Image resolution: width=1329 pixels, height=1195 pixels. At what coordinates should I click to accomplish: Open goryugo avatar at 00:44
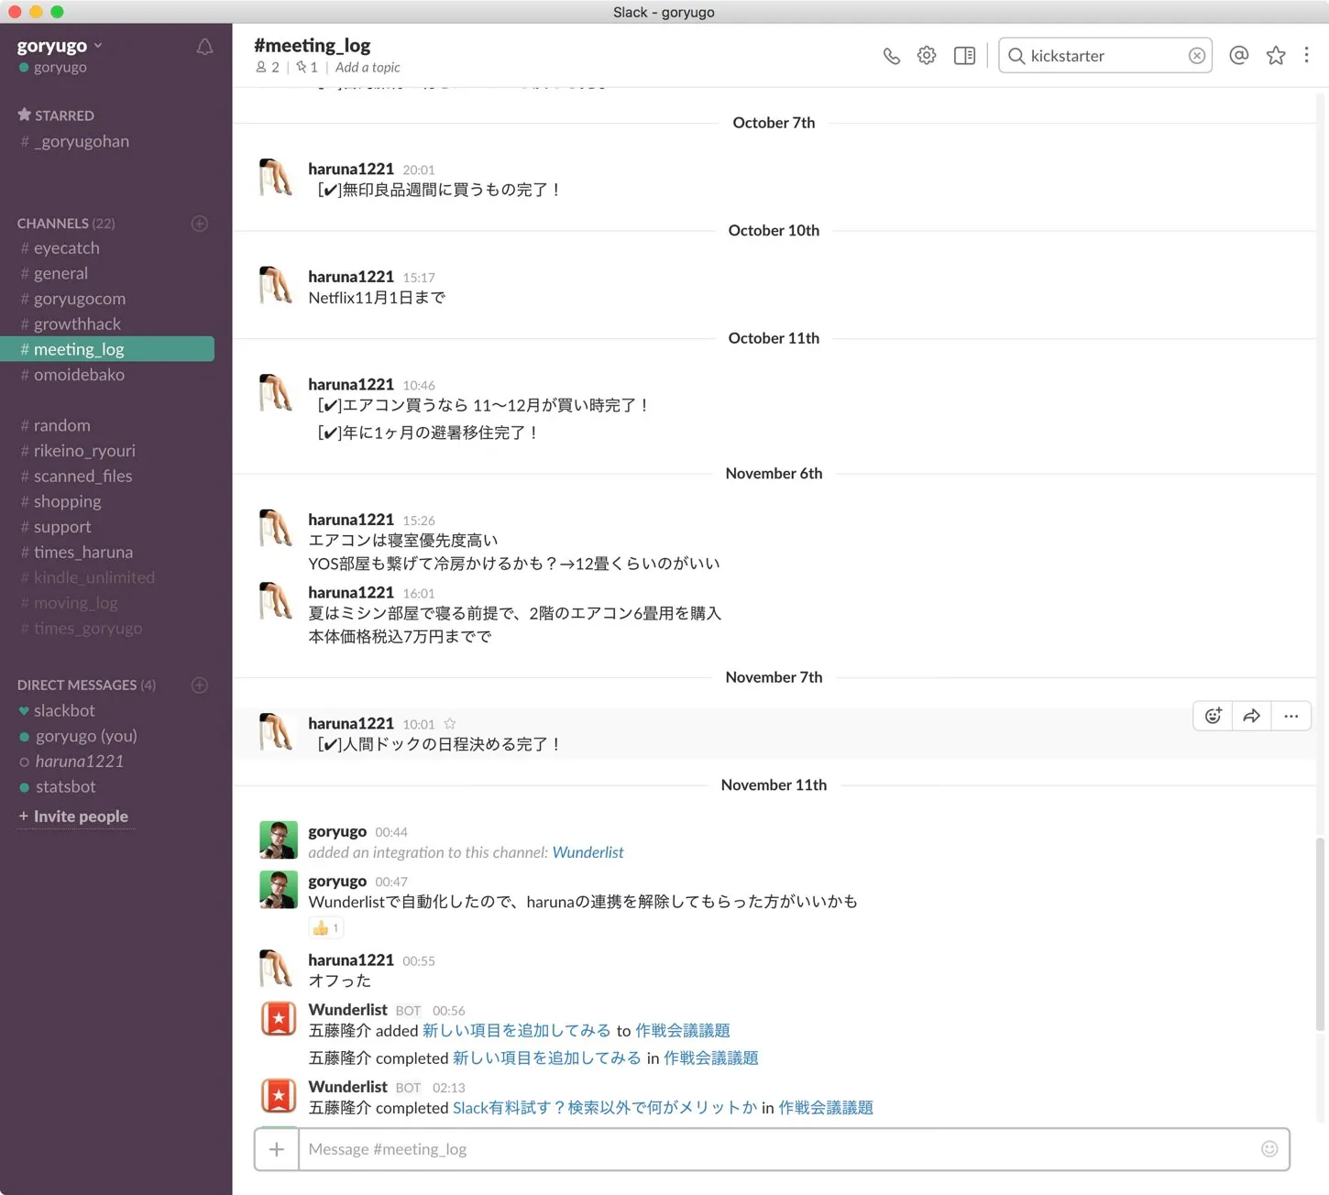279,840
